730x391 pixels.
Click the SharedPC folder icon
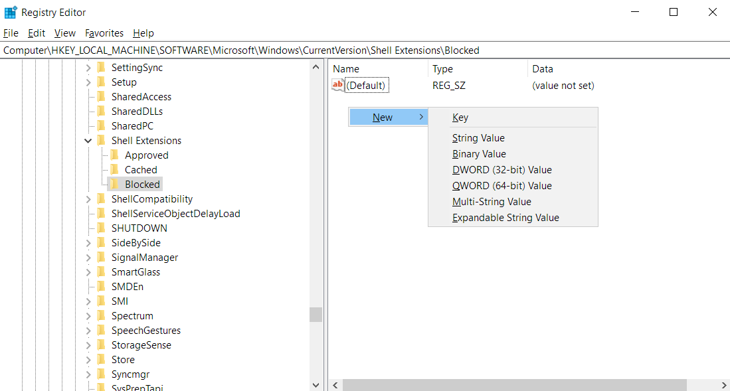pyautogui.click(x=100, y=125)
